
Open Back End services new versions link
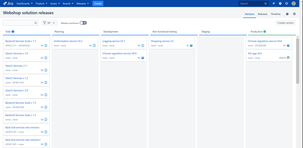click(23, 128)
